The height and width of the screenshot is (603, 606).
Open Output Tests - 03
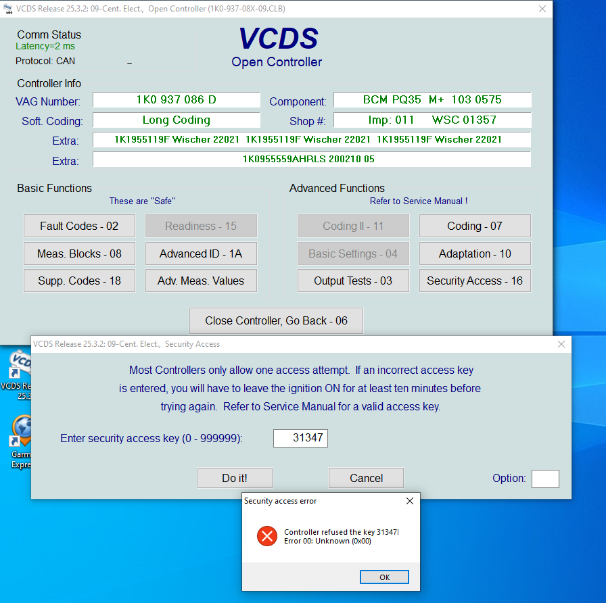point(353,281)
